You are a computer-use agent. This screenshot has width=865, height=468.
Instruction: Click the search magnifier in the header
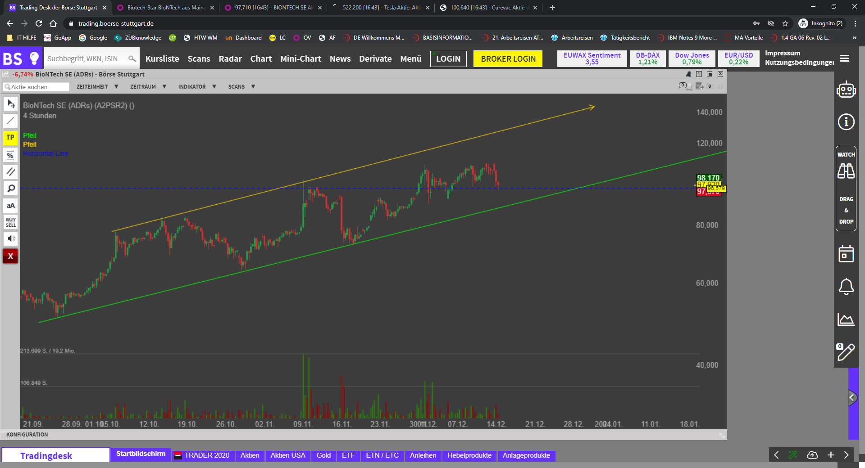[132, 58]
